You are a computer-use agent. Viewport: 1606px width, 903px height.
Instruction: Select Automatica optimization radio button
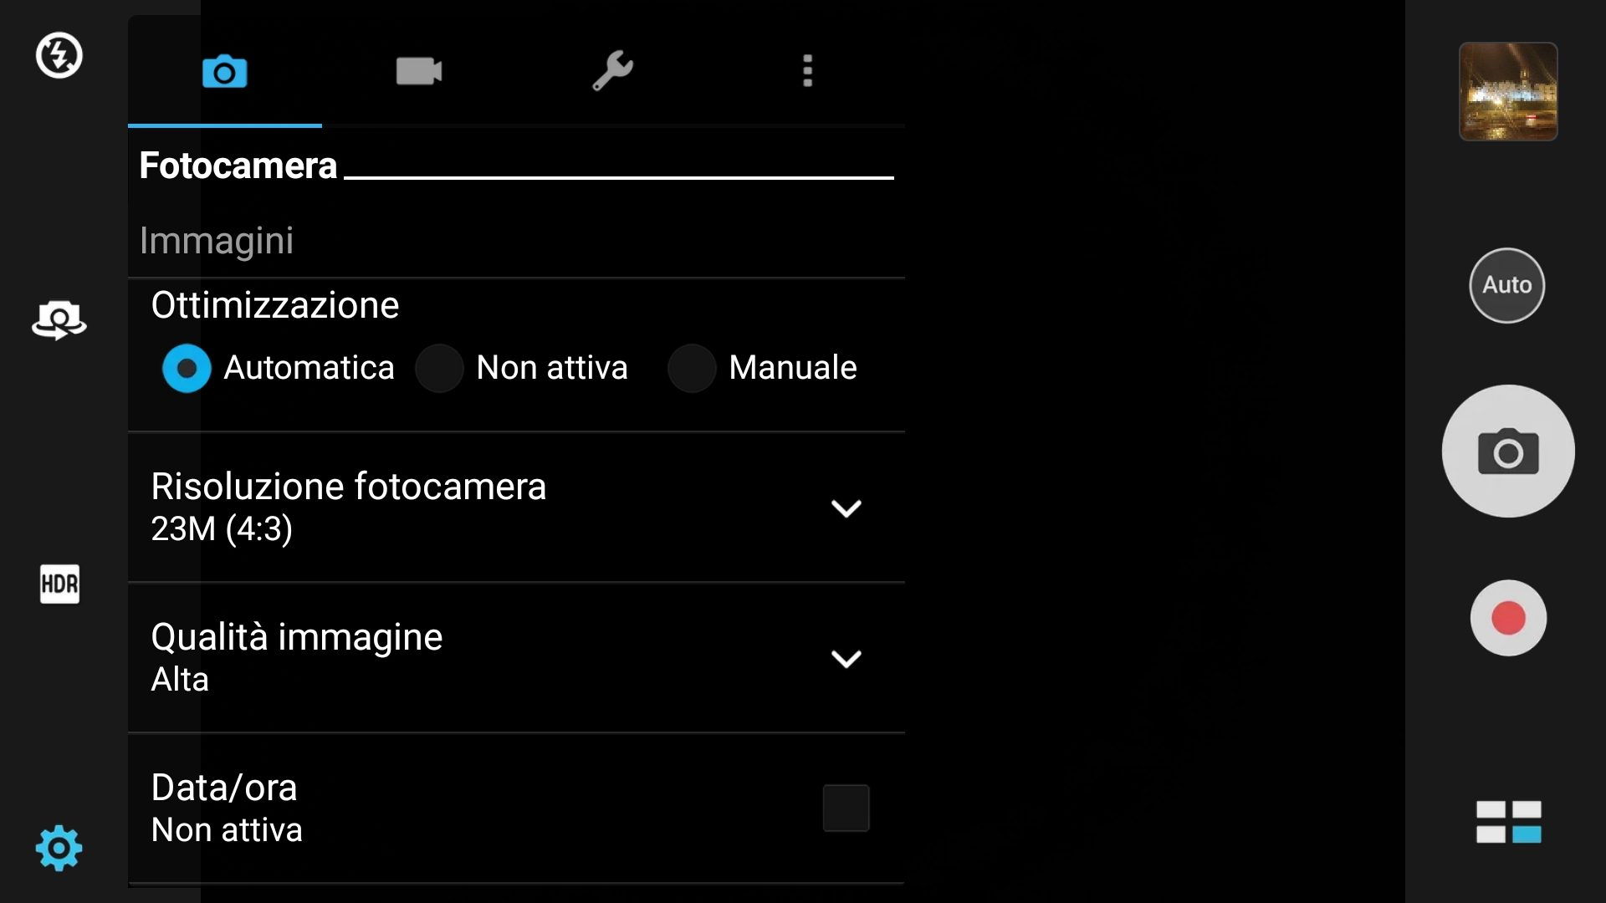coord(187,368)
